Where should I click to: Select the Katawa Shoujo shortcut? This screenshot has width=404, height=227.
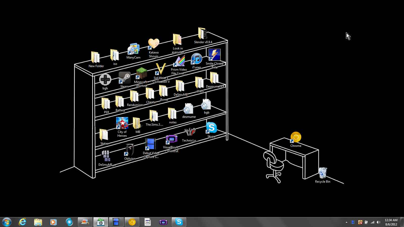point(154,44)
